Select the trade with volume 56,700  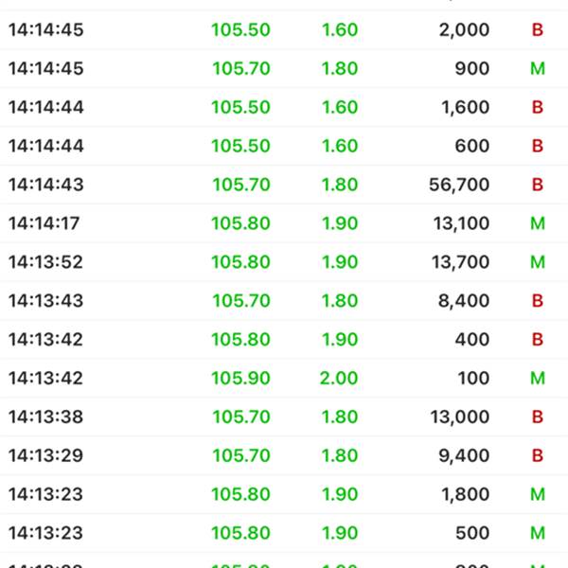point(459,185)
